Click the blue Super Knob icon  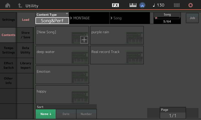pyautogui.click(x=143, y=5)
